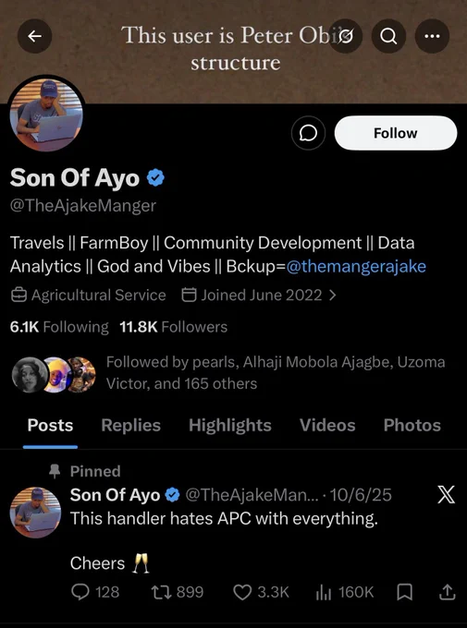Reply to pinned post with comment icon

pos(80,592)
